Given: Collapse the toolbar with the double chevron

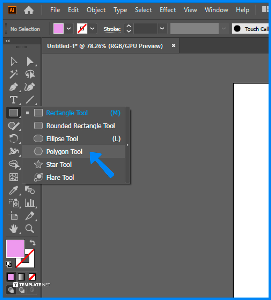Looking at the screenshot, I should tap(7, 40).
